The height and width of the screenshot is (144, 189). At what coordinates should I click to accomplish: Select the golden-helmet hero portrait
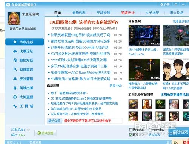coord(147,104)
